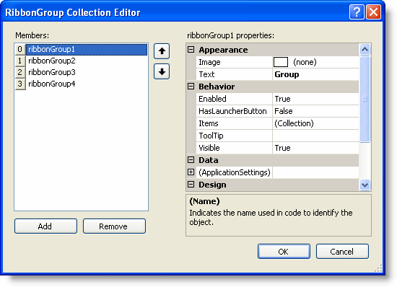The width and height of the screenshot is (397, 287).
Task: Close the RibbonGroup Collection Editor dialog
Action: pos(373,12)
